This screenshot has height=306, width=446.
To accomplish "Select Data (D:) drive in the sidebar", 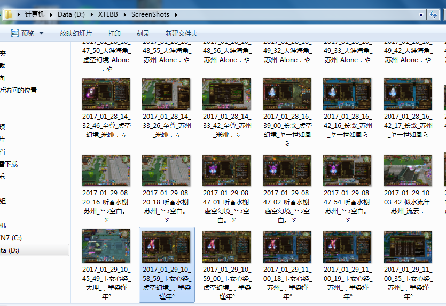I will click(34, 250).
